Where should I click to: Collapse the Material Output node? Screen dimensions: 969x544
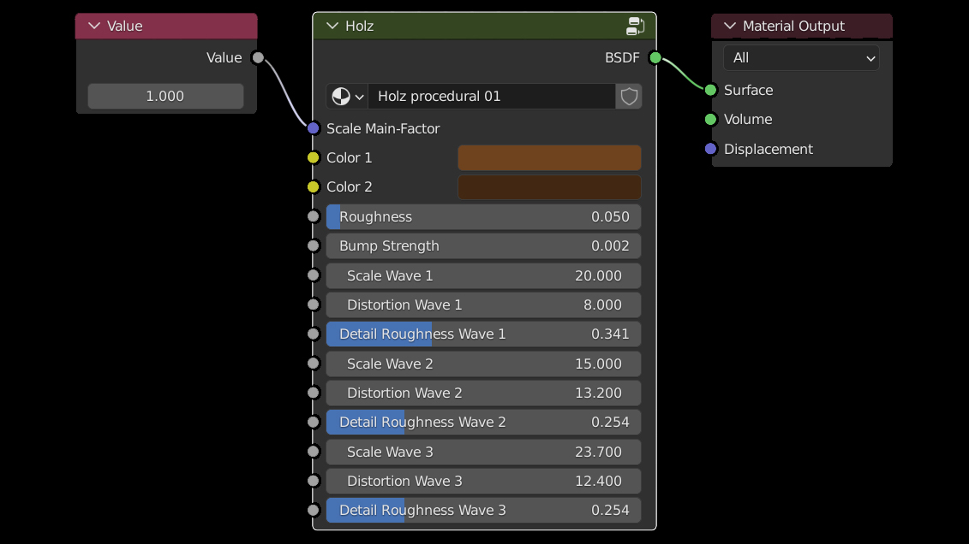coord(730,26)
